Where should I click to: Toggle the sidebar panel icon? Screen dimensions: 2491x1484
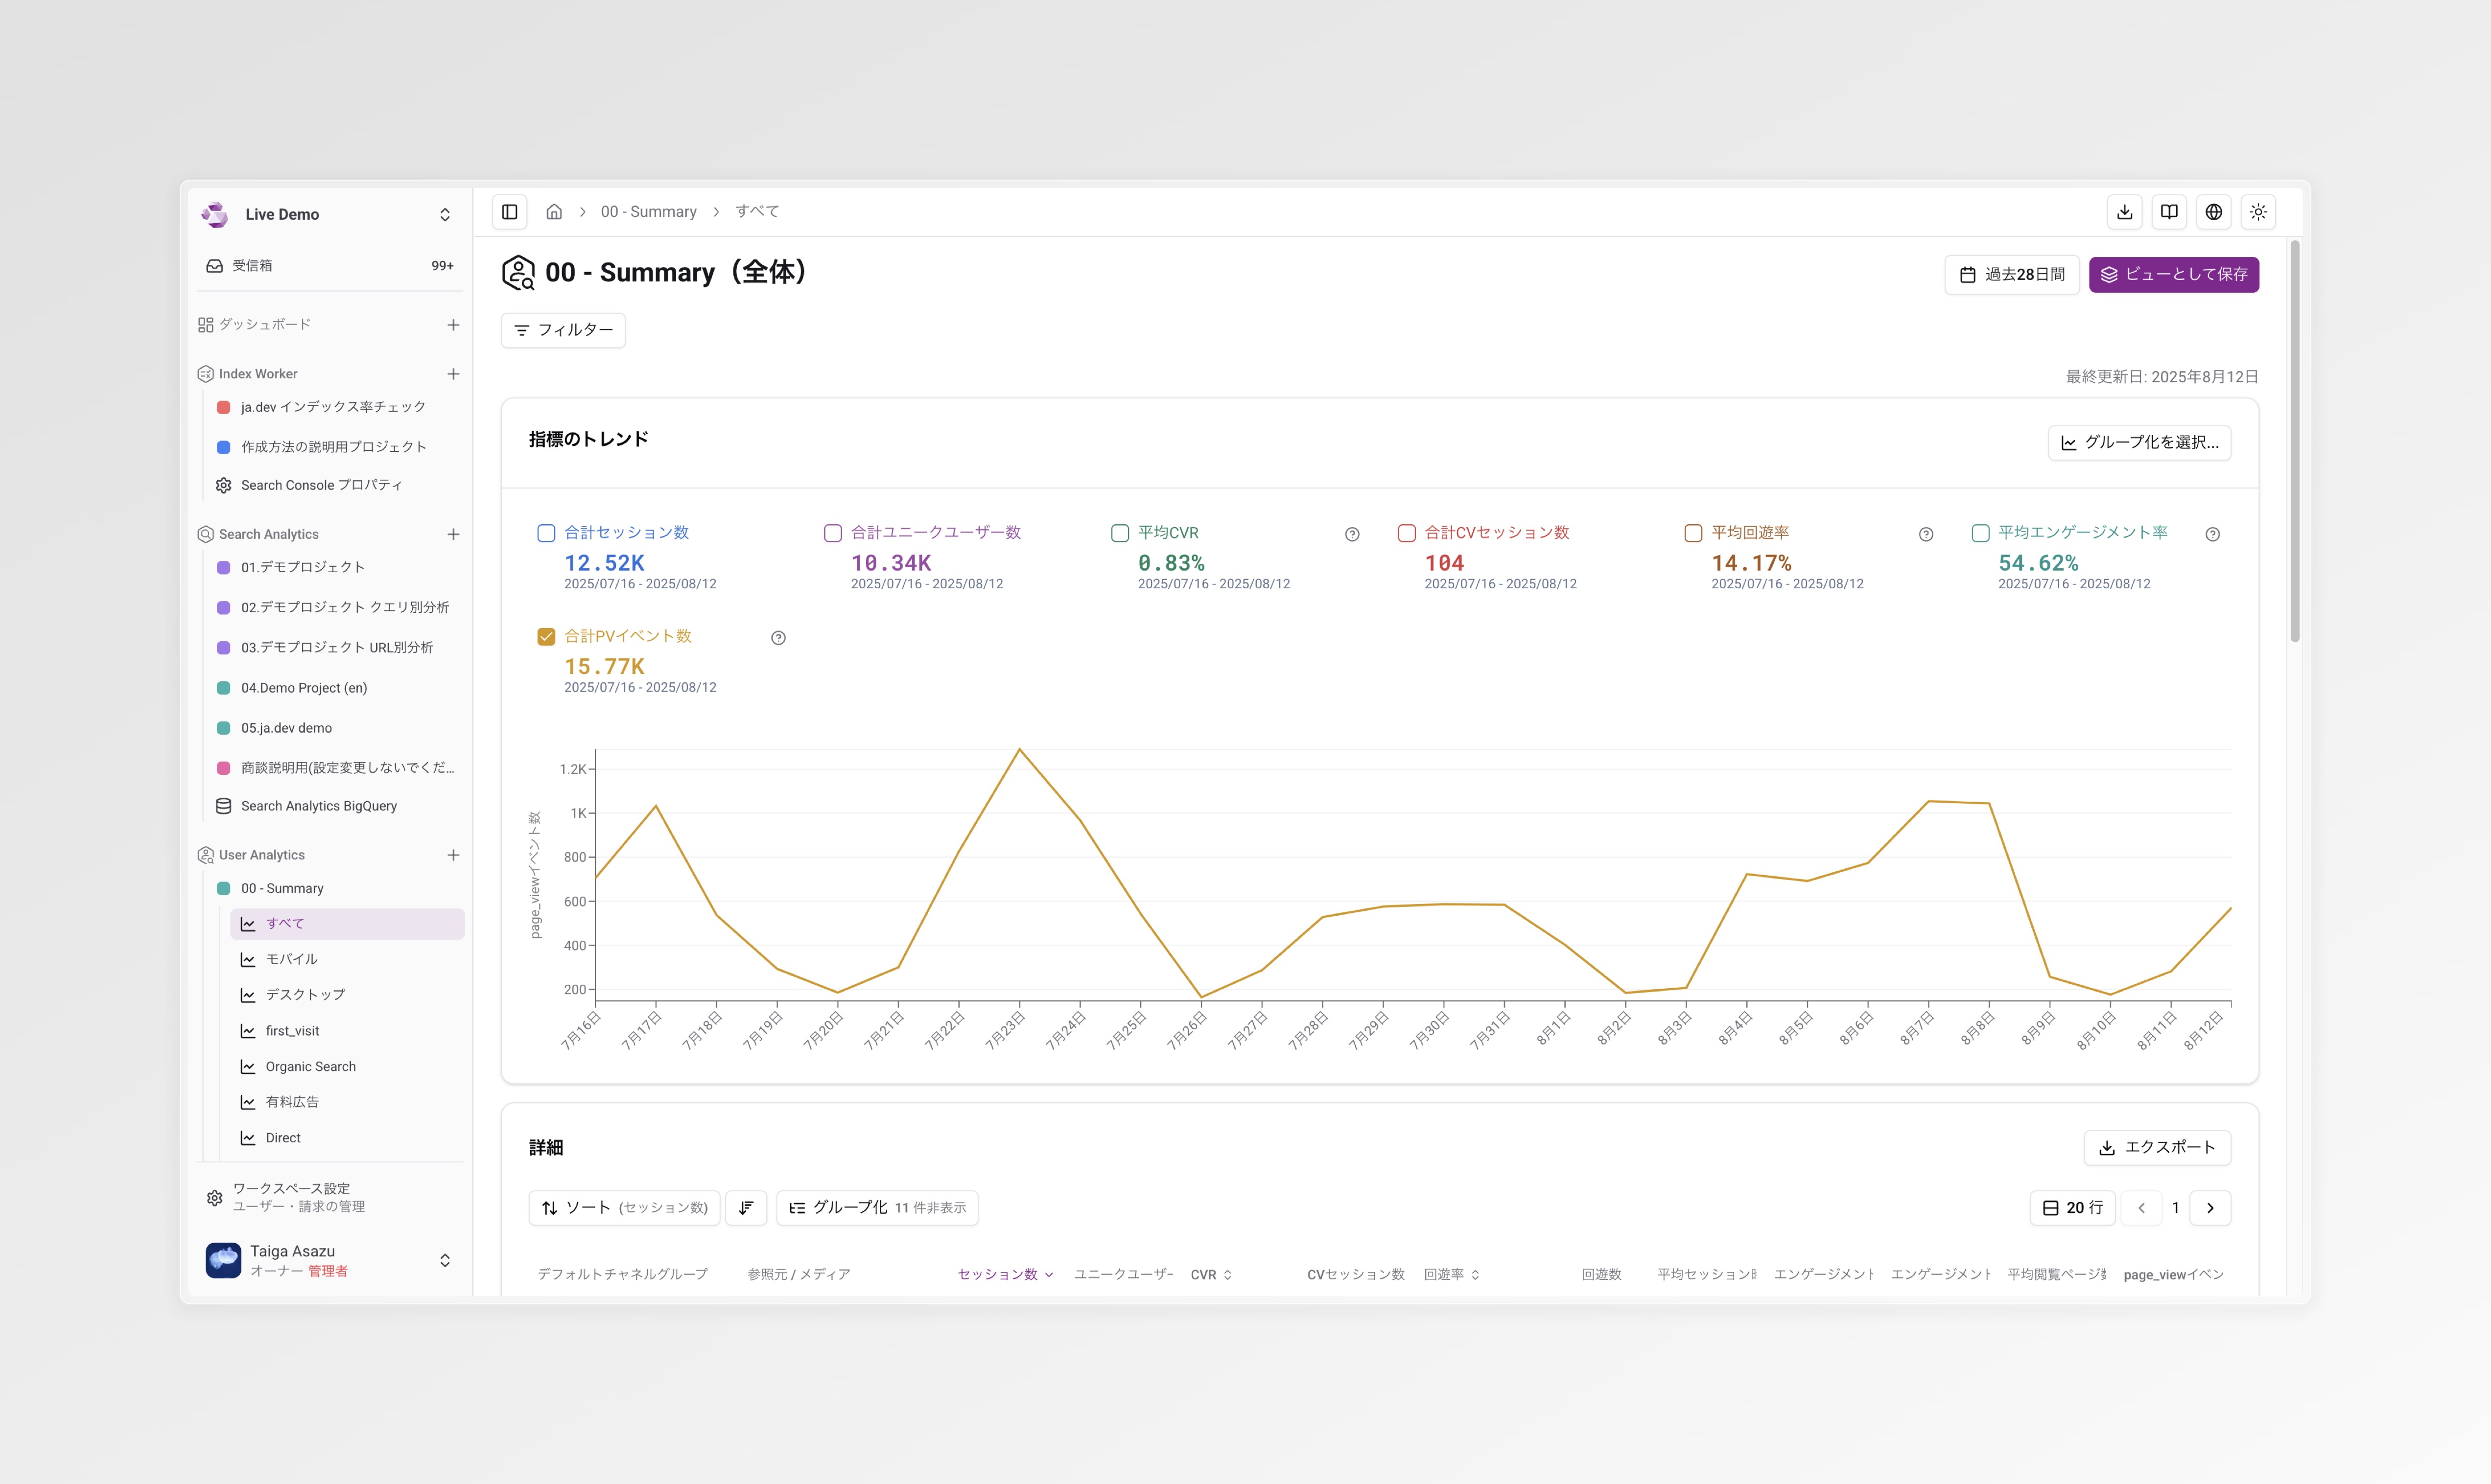pyautogui.click(x=510, y=211)
